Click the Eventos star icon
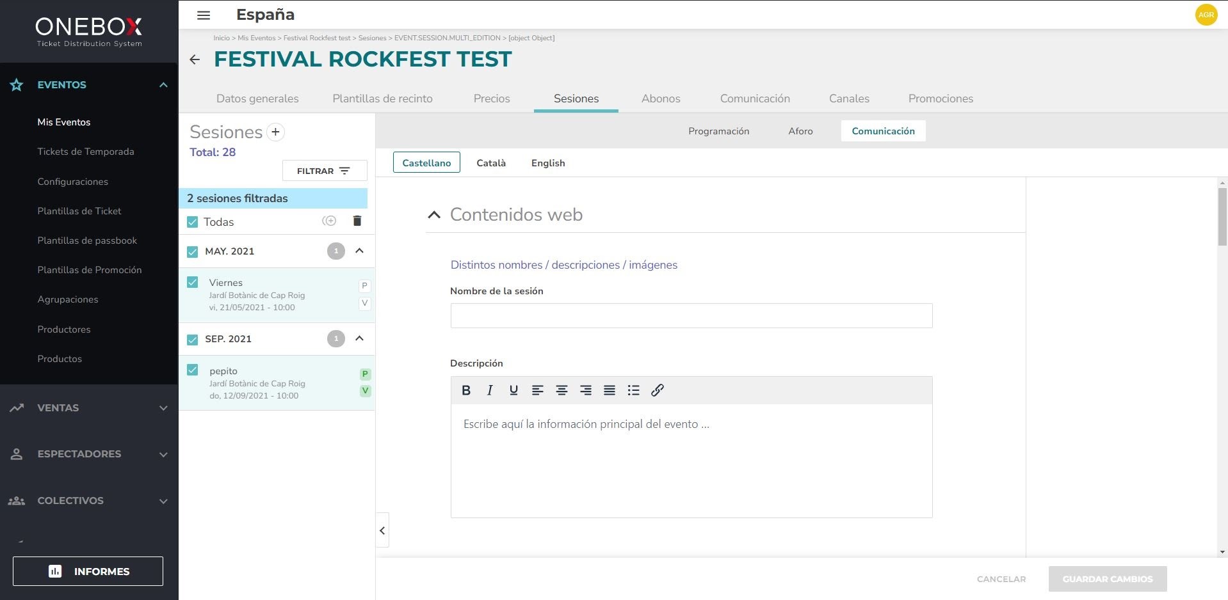Screen dimensions: 1228x600 click(17, 84)
